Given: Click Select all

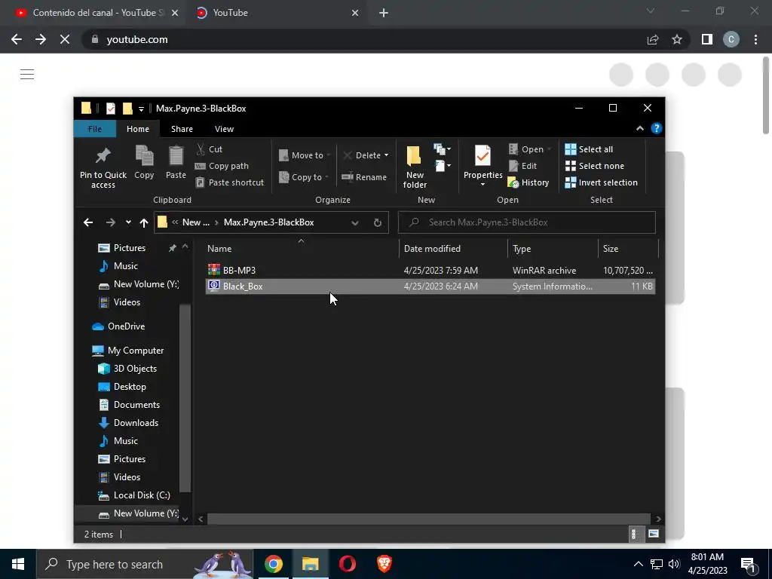Looking at the screenshot, I should [589, 149].
